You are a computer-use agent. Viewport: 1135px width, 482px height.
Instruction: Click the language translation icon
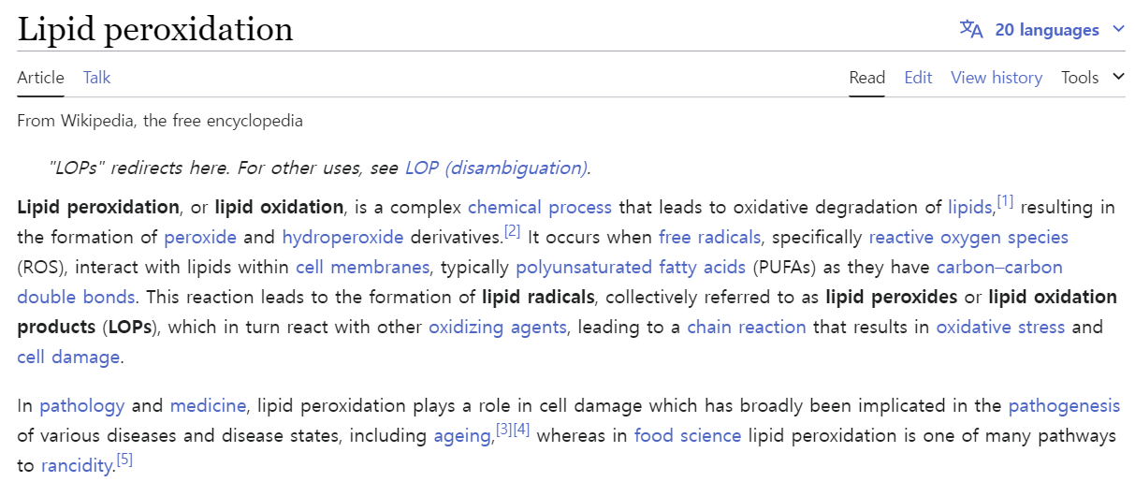(971, 29)
